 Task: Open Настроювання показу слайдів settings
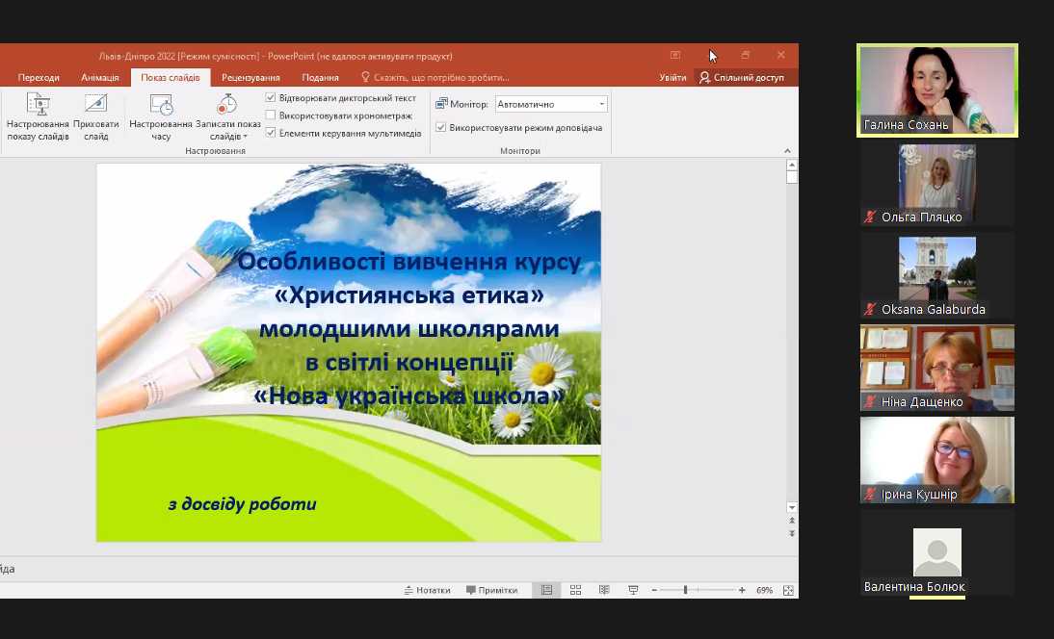click(x=38, y=116)
